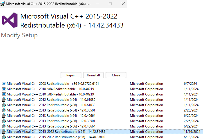
Task: Click the installer icon in the title bar
Action: coord(3,4)
